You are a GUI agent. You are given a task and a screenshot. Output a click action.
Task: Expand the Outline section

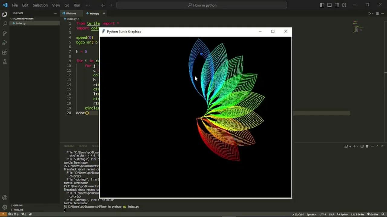pos(18,205)
